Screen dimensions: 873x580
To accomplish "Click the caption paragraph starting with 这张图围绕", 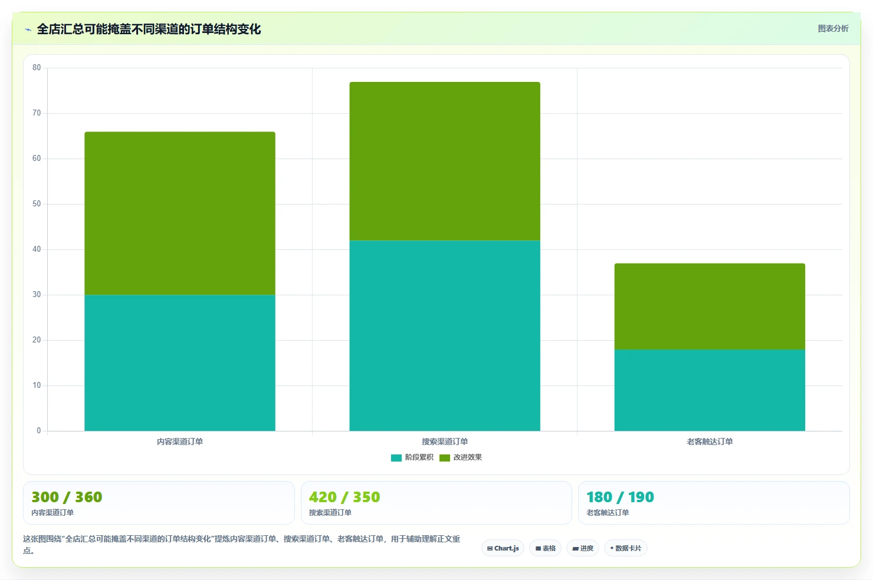I will click(242, 545).
